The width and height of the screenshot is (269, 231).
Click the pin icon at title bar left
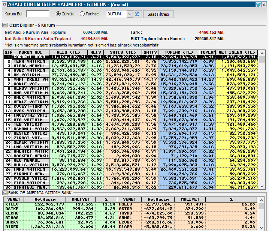click(5, 4)
